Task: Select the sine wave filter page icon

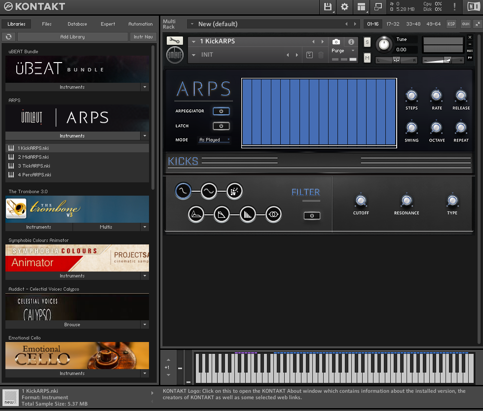Action: (183, 191)
